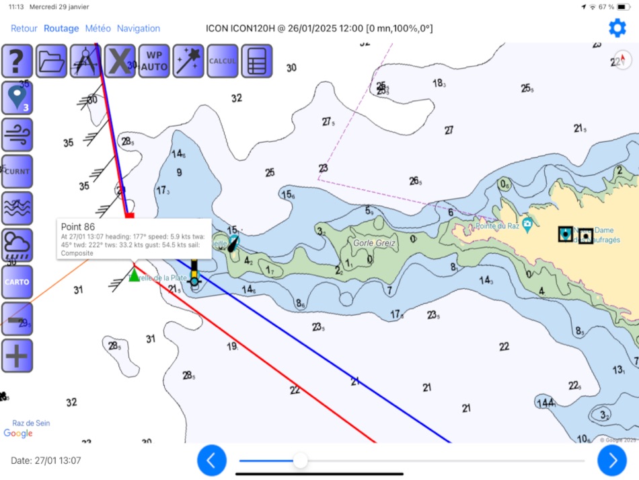Toggle the waves display layer
This screenshot has width=639, height=480.
click(x=17, y=209)
